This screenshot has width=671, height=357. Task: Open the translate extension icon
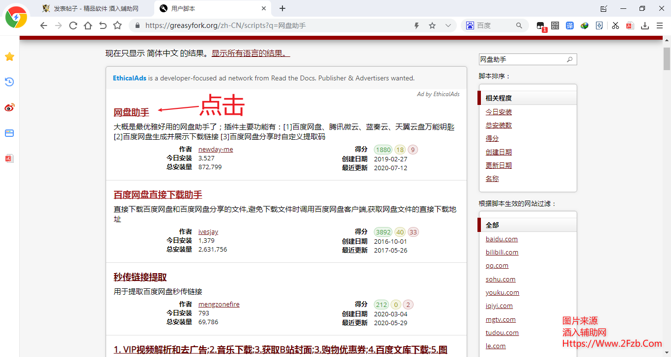[569, 25]
